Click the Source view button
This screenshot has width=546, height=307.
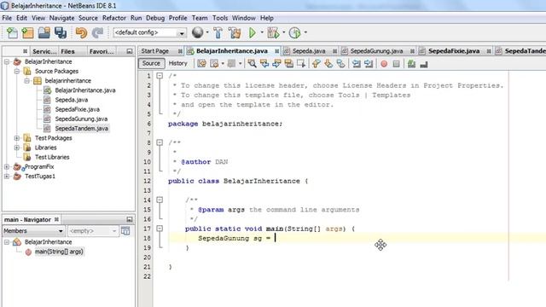pyautogui.click(x=151, y=63)
